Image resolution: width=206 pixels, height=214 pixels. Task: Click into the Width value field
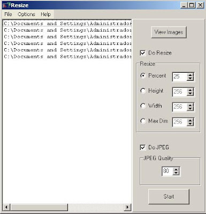click(180, 107)
